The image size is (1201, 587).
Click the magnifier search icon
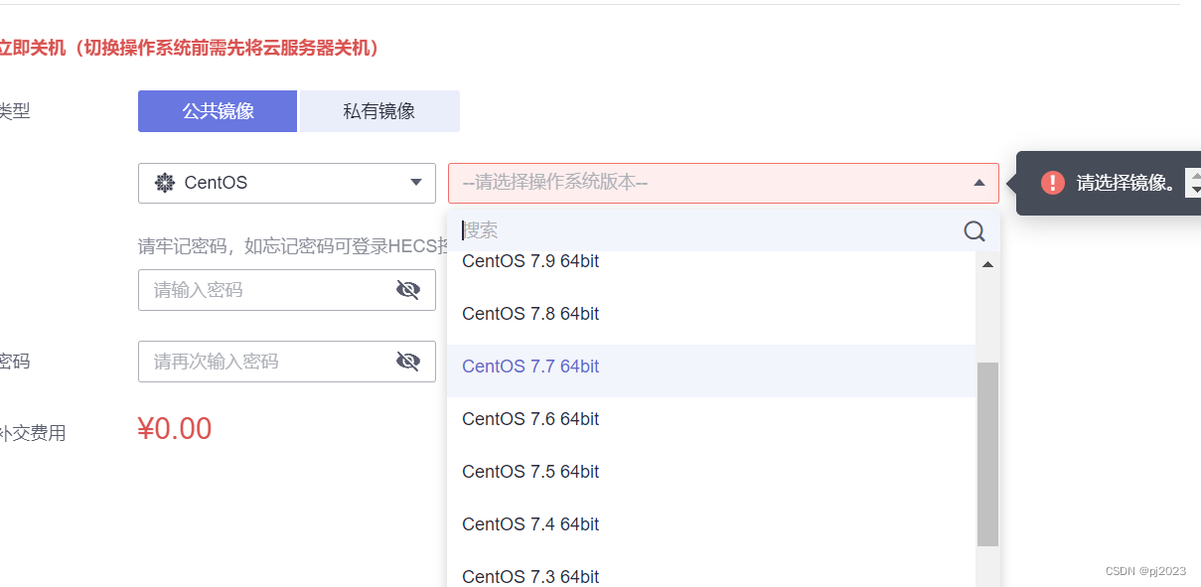[x=975, y=230]
